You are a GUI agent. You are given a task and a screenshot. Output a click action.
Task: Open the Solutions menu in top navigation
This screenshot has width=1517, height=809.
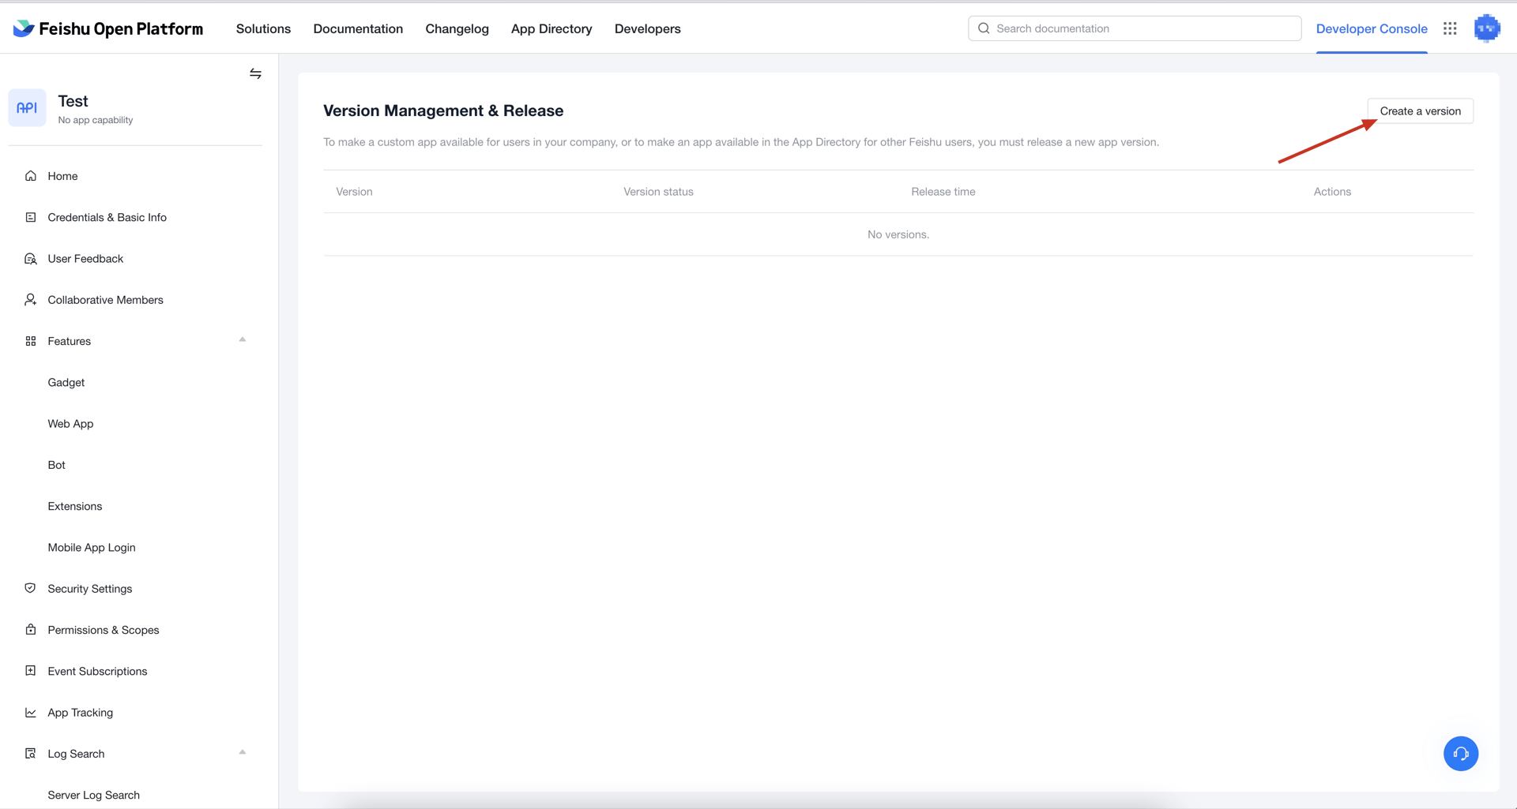coord(263,28)
